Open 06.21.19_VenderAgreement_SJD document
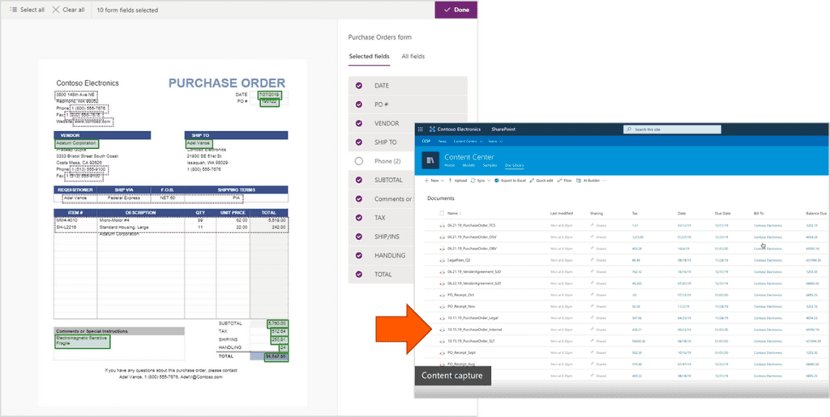The width and height of the screenshot is (830, 417). [x=473, y=272]
